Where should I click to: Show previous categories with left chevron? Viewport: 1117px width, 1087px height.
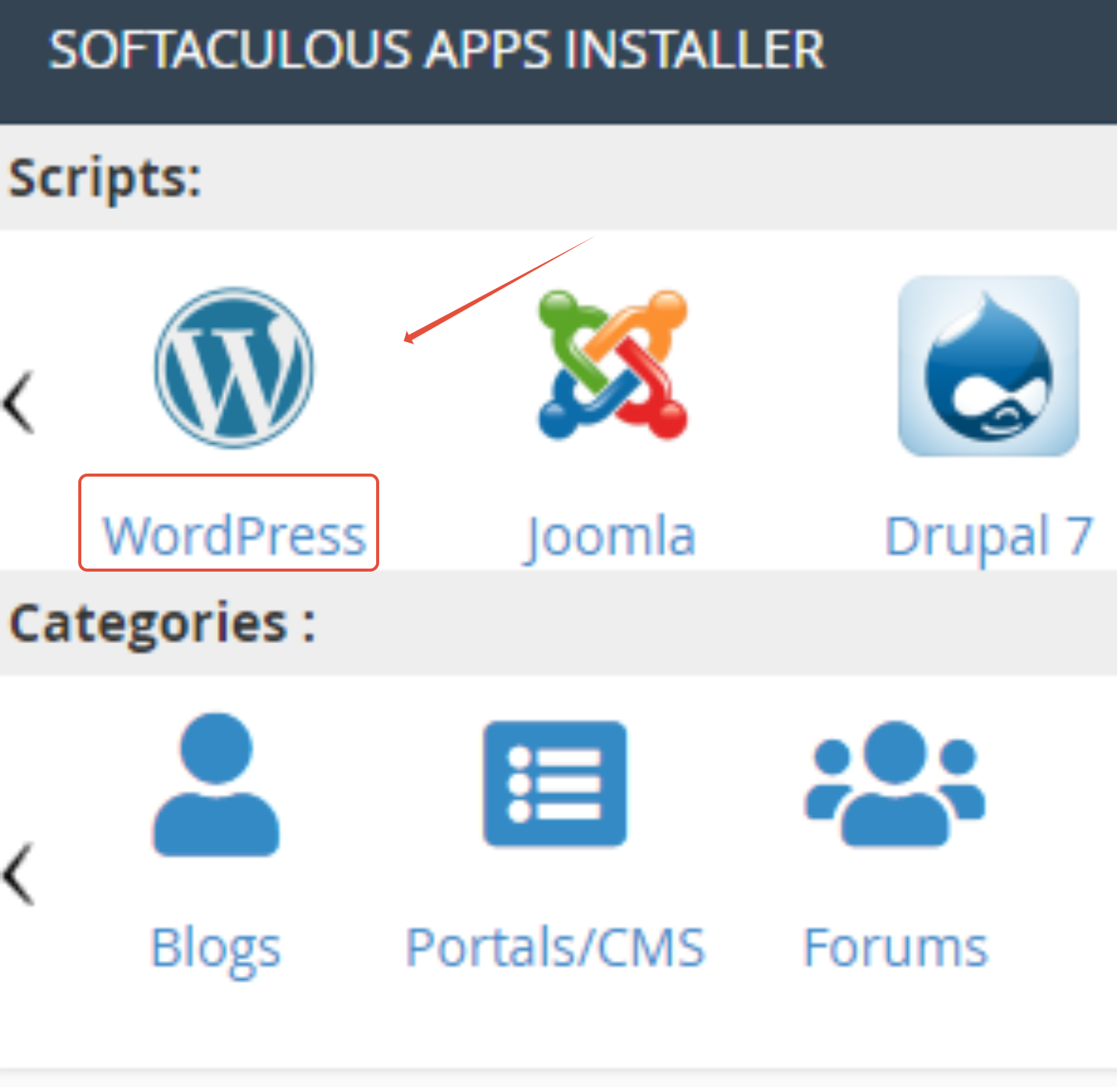coord(20,874)
